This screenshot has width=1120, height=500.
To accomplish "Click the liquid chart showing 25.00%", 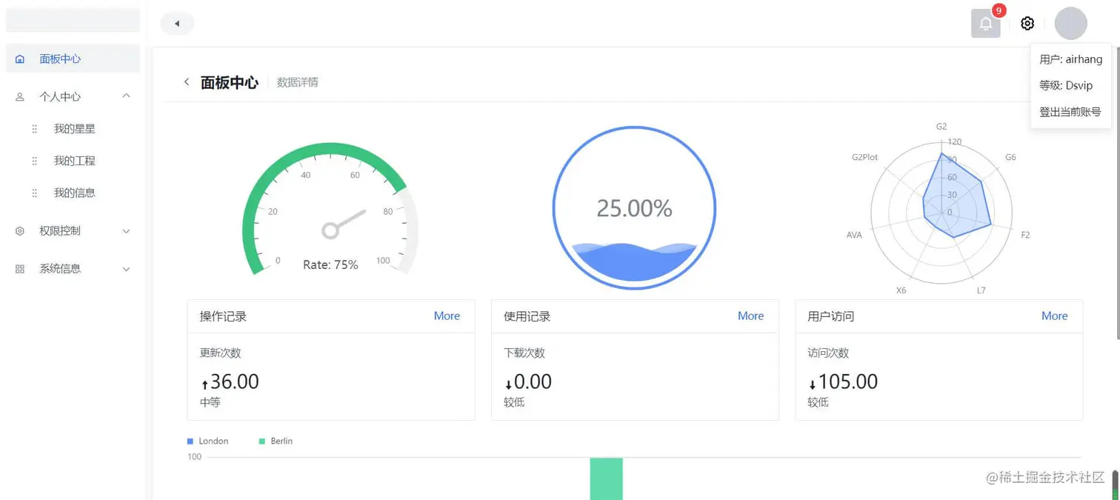I will point(634,208).
